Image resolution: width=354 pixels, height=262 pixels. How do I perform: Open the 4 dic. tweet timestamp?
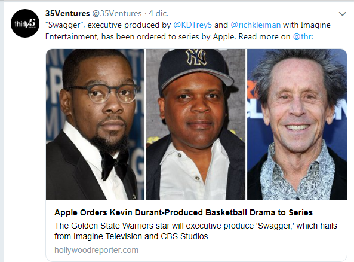(158, 13)
